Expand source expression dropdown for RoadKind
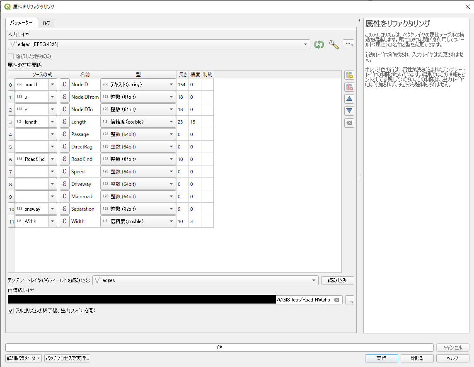The height and width of the screenshot is (367, 474). click(53, 159)
